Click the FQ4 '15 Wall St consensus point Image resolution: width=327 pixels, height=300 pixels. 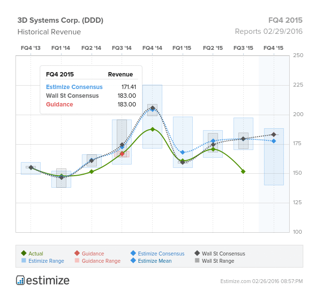(274, 135)
